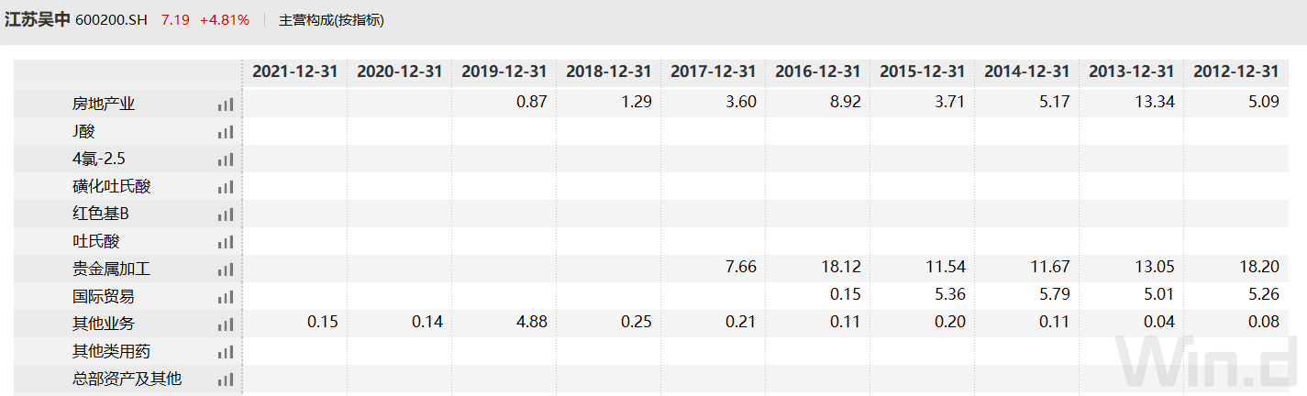Open chart icon for J酸 row
The width and height of the screenshot is (1307, 396).
tap(226, 132)
